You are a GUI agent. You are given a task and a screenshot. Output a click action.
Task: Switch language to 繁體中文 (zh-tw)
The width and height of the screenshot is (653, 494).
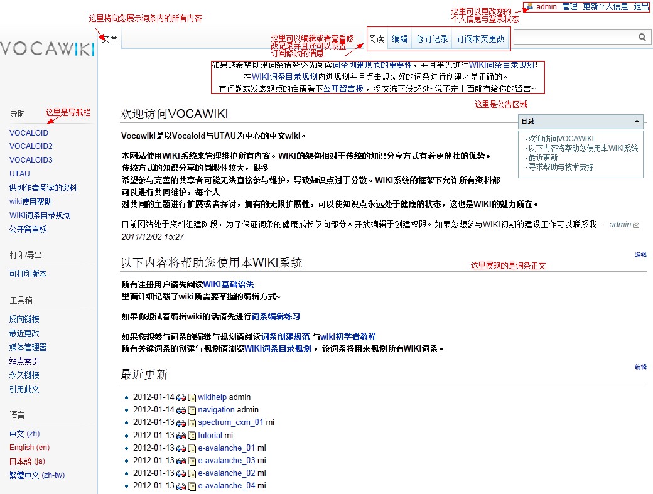point(37,475)
